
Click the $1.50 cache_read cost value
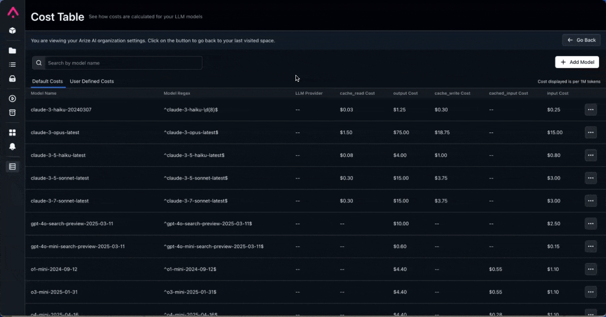[x=346, y=133]
